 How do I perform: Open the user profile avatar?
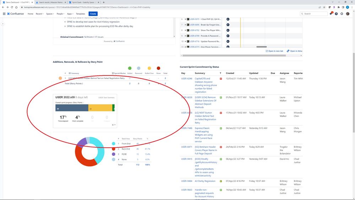pyautogui.click(x=348, y=14)
